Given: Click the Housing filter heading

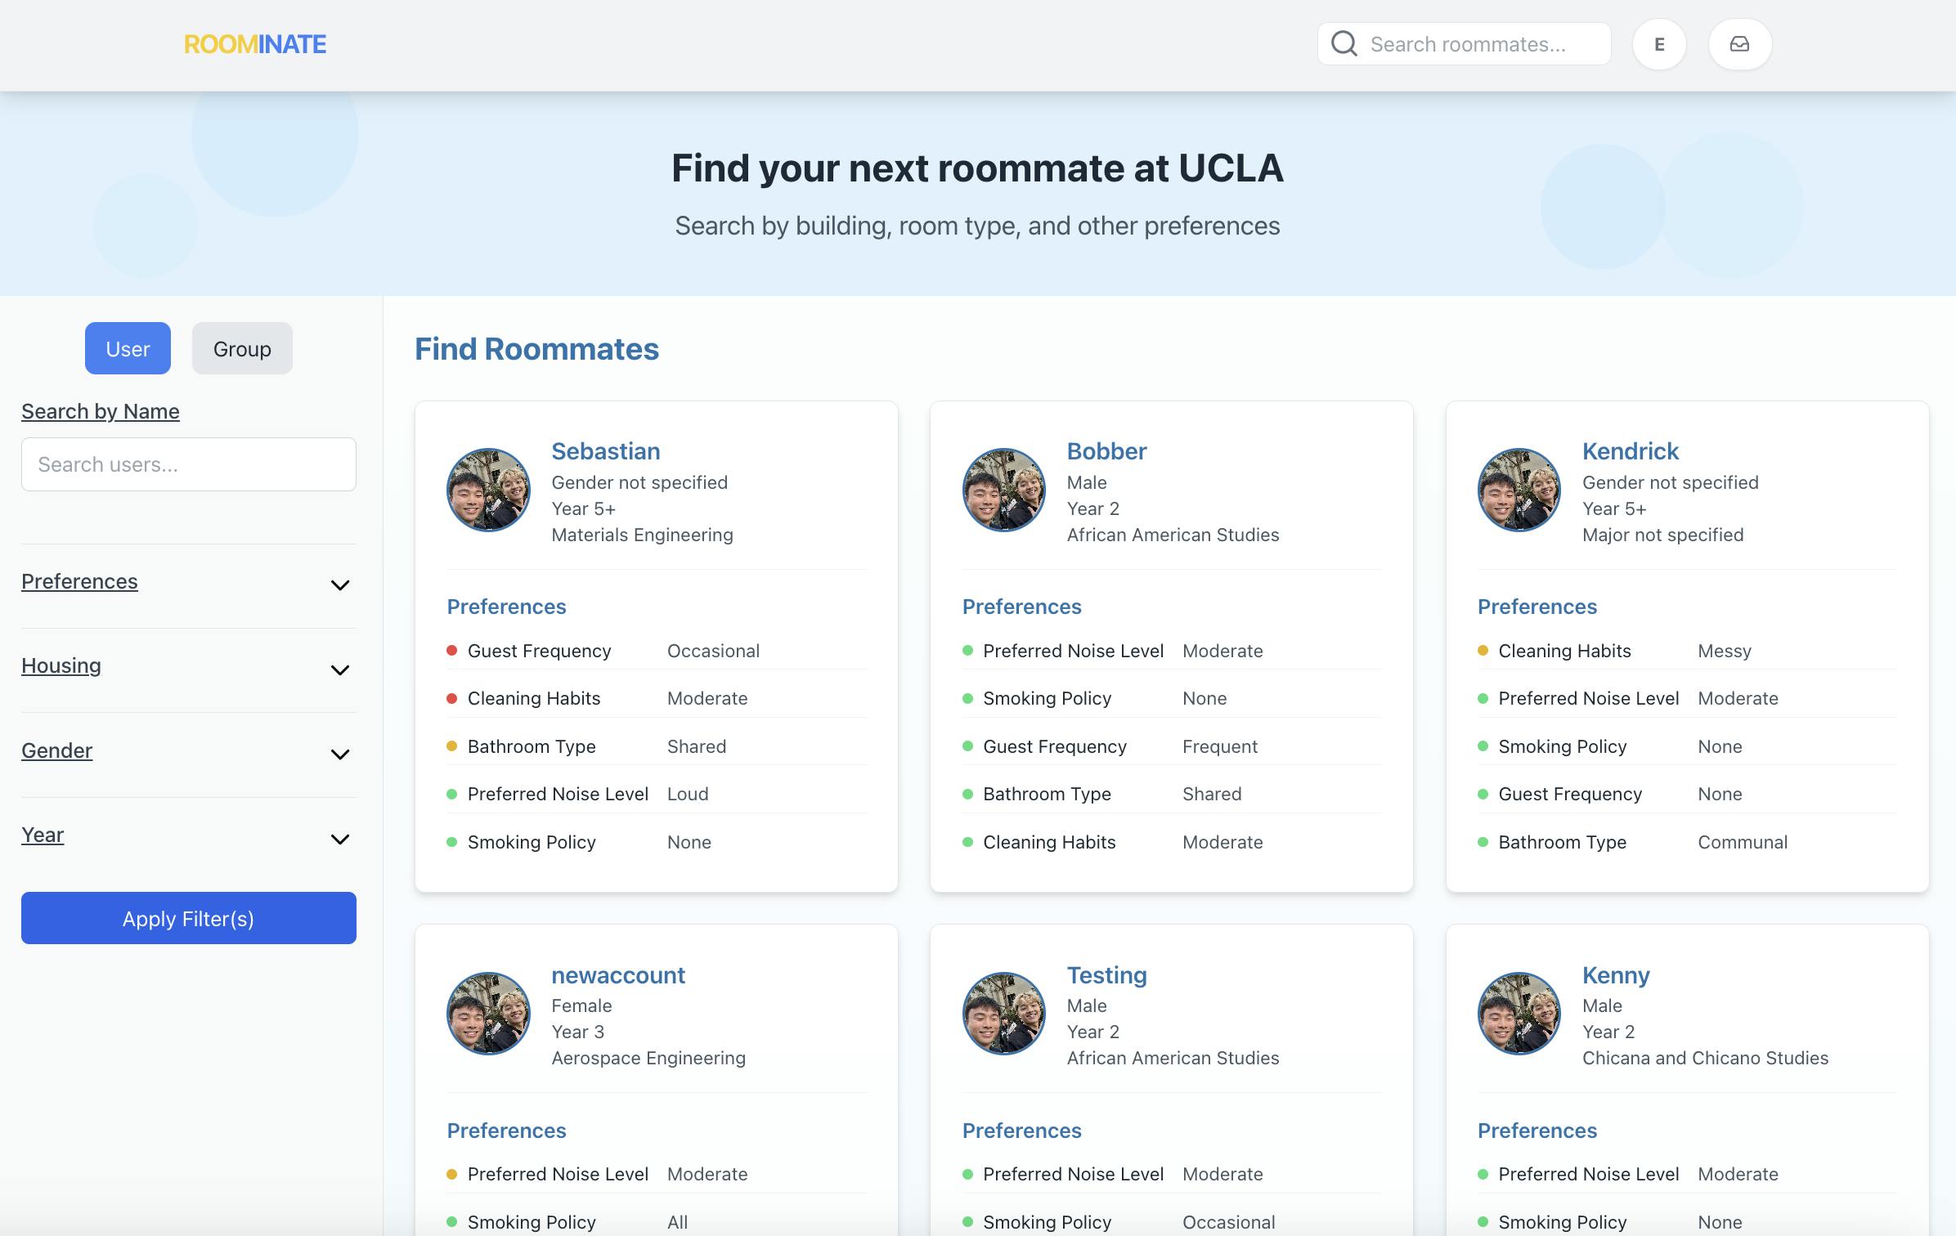Looking at the screenshot, I should (61, 665).
